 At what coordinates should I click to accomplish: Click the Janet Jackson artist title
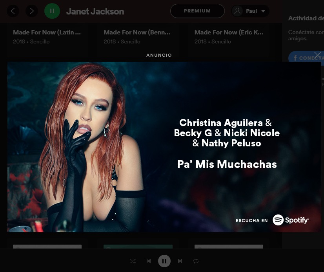pos(95,11)
